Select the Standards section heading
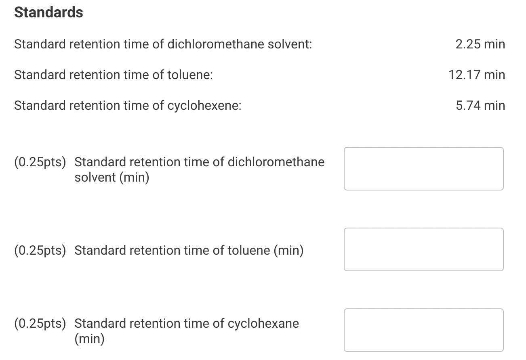The height and width of the screenshot is (360, 526). pyautogui.click(x=48, y=13)
